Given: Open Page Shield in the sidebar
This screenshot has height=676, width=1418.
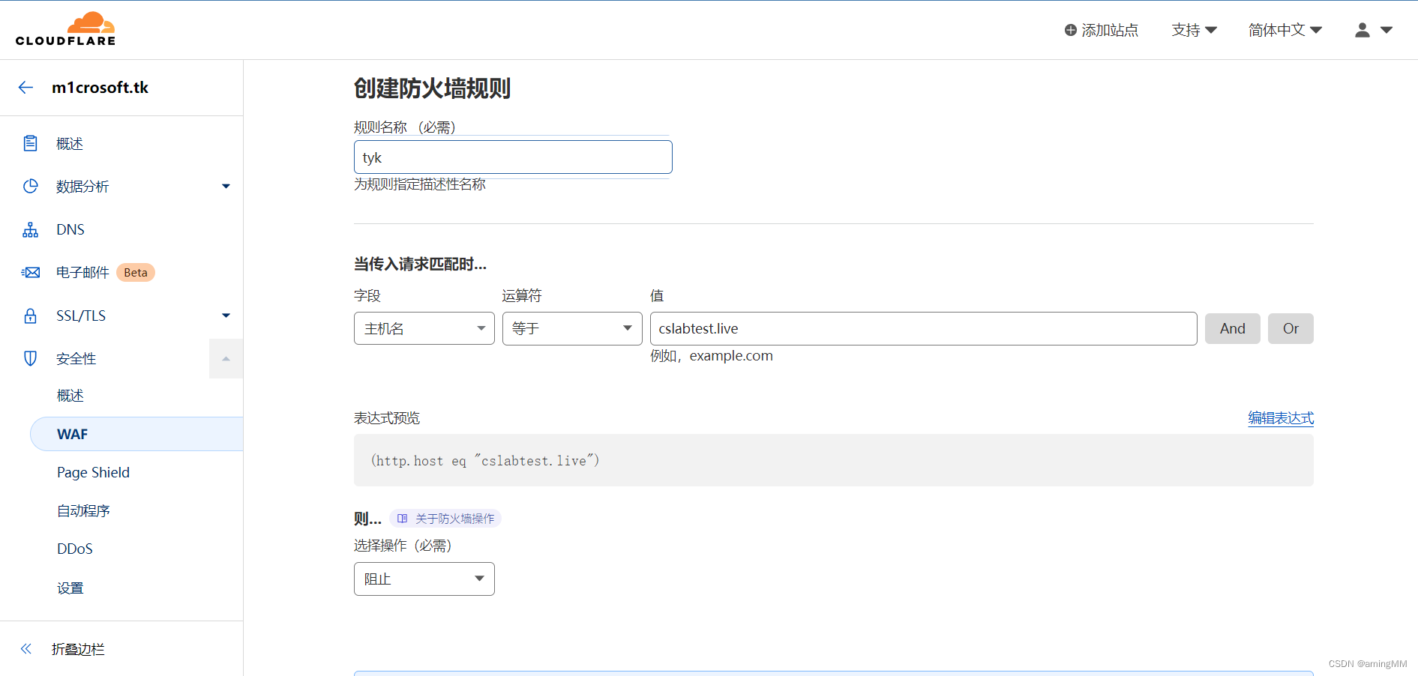Looking at the screenshot, I should tap(93, 472).
